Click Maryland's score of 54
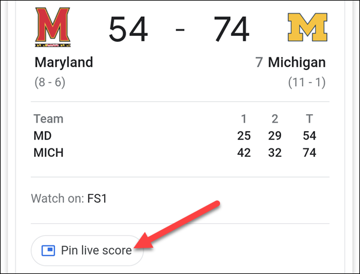This screenshot has width=360, height=274. pyautogui.click(x=128, y=29)
